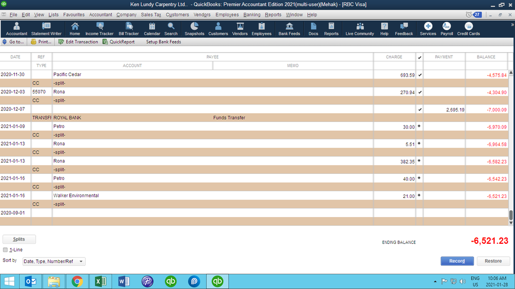Select the Walker Environmental payee cell
515x289 pixels.
tap(212, 195)
